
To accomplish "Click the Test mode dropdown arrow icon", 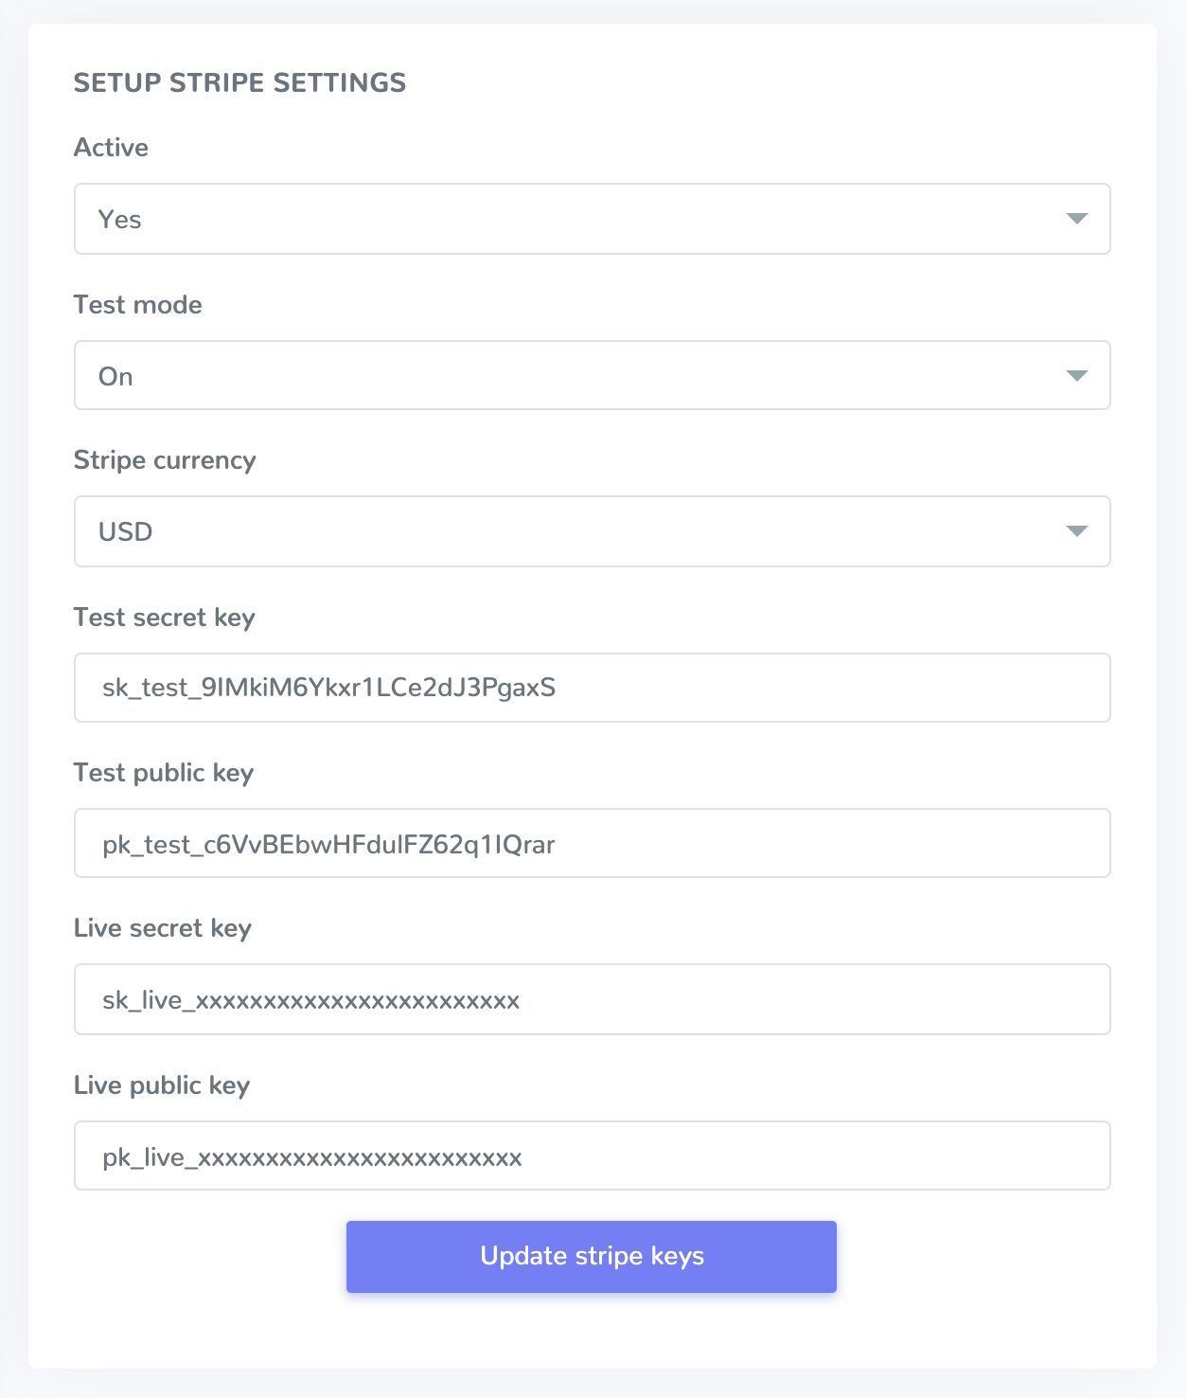I will point(1076,376).
